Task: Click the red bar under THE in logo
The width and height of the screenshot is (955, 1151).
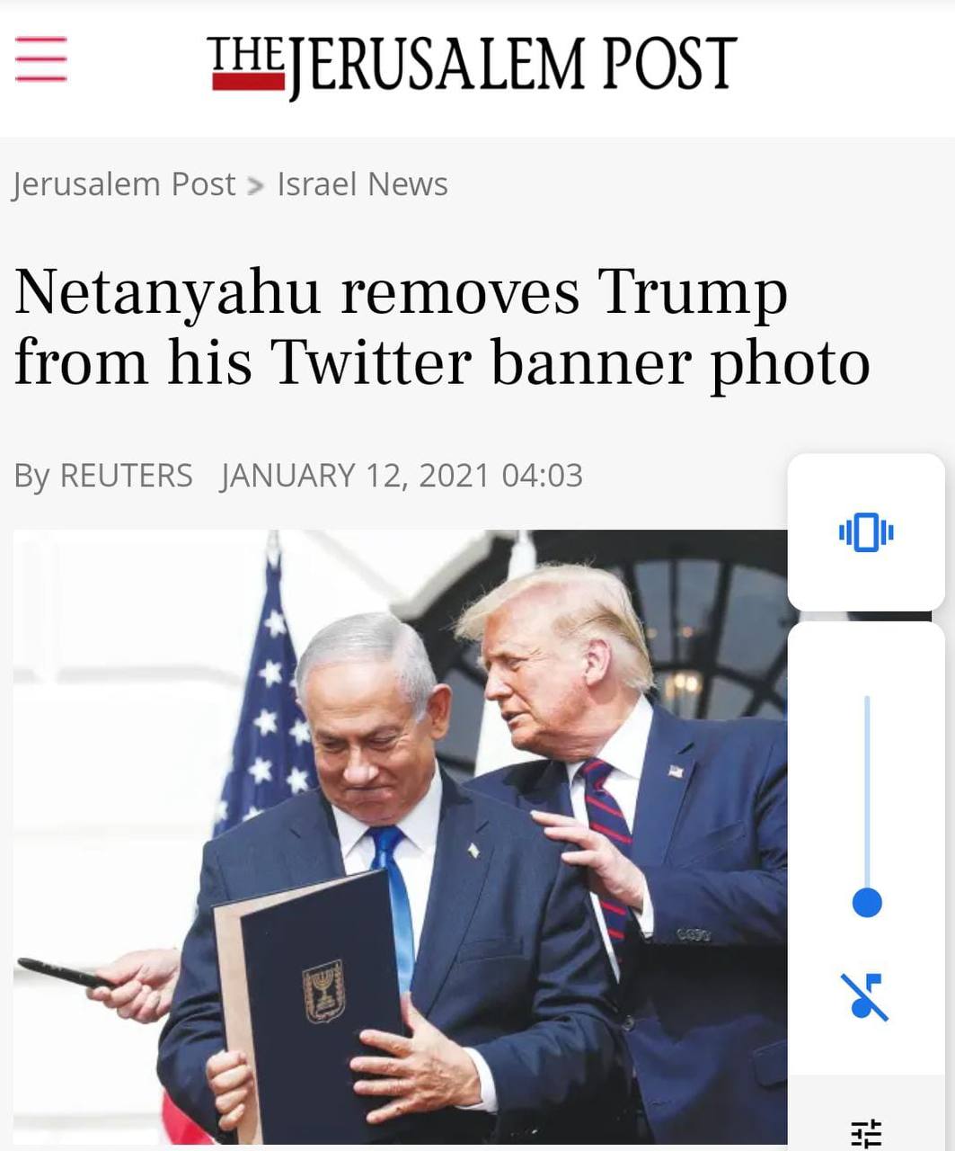Action: click(248, 81)
